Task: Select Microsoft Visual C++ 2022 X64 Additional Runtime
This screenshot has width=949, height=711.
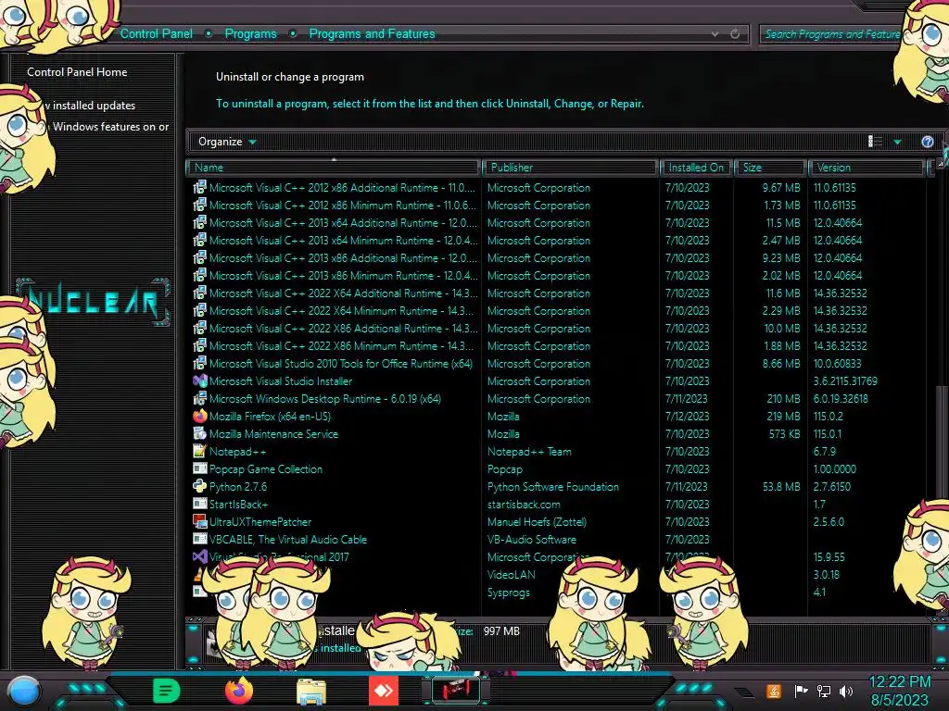Action: (x=557, y=293)
